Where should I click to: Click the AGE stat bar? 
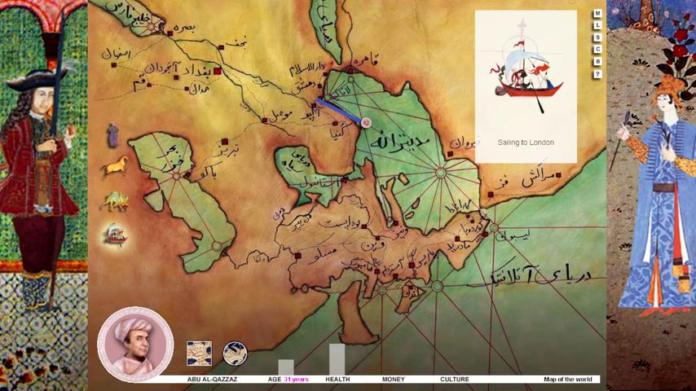tap(285, 367)
